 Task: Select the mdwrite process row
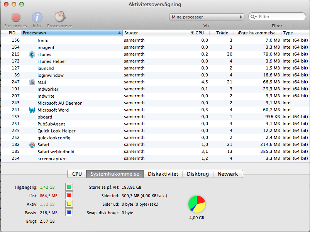(155, 96)
